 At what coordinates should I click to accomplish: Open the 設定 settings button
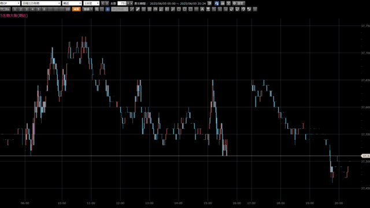239,3
